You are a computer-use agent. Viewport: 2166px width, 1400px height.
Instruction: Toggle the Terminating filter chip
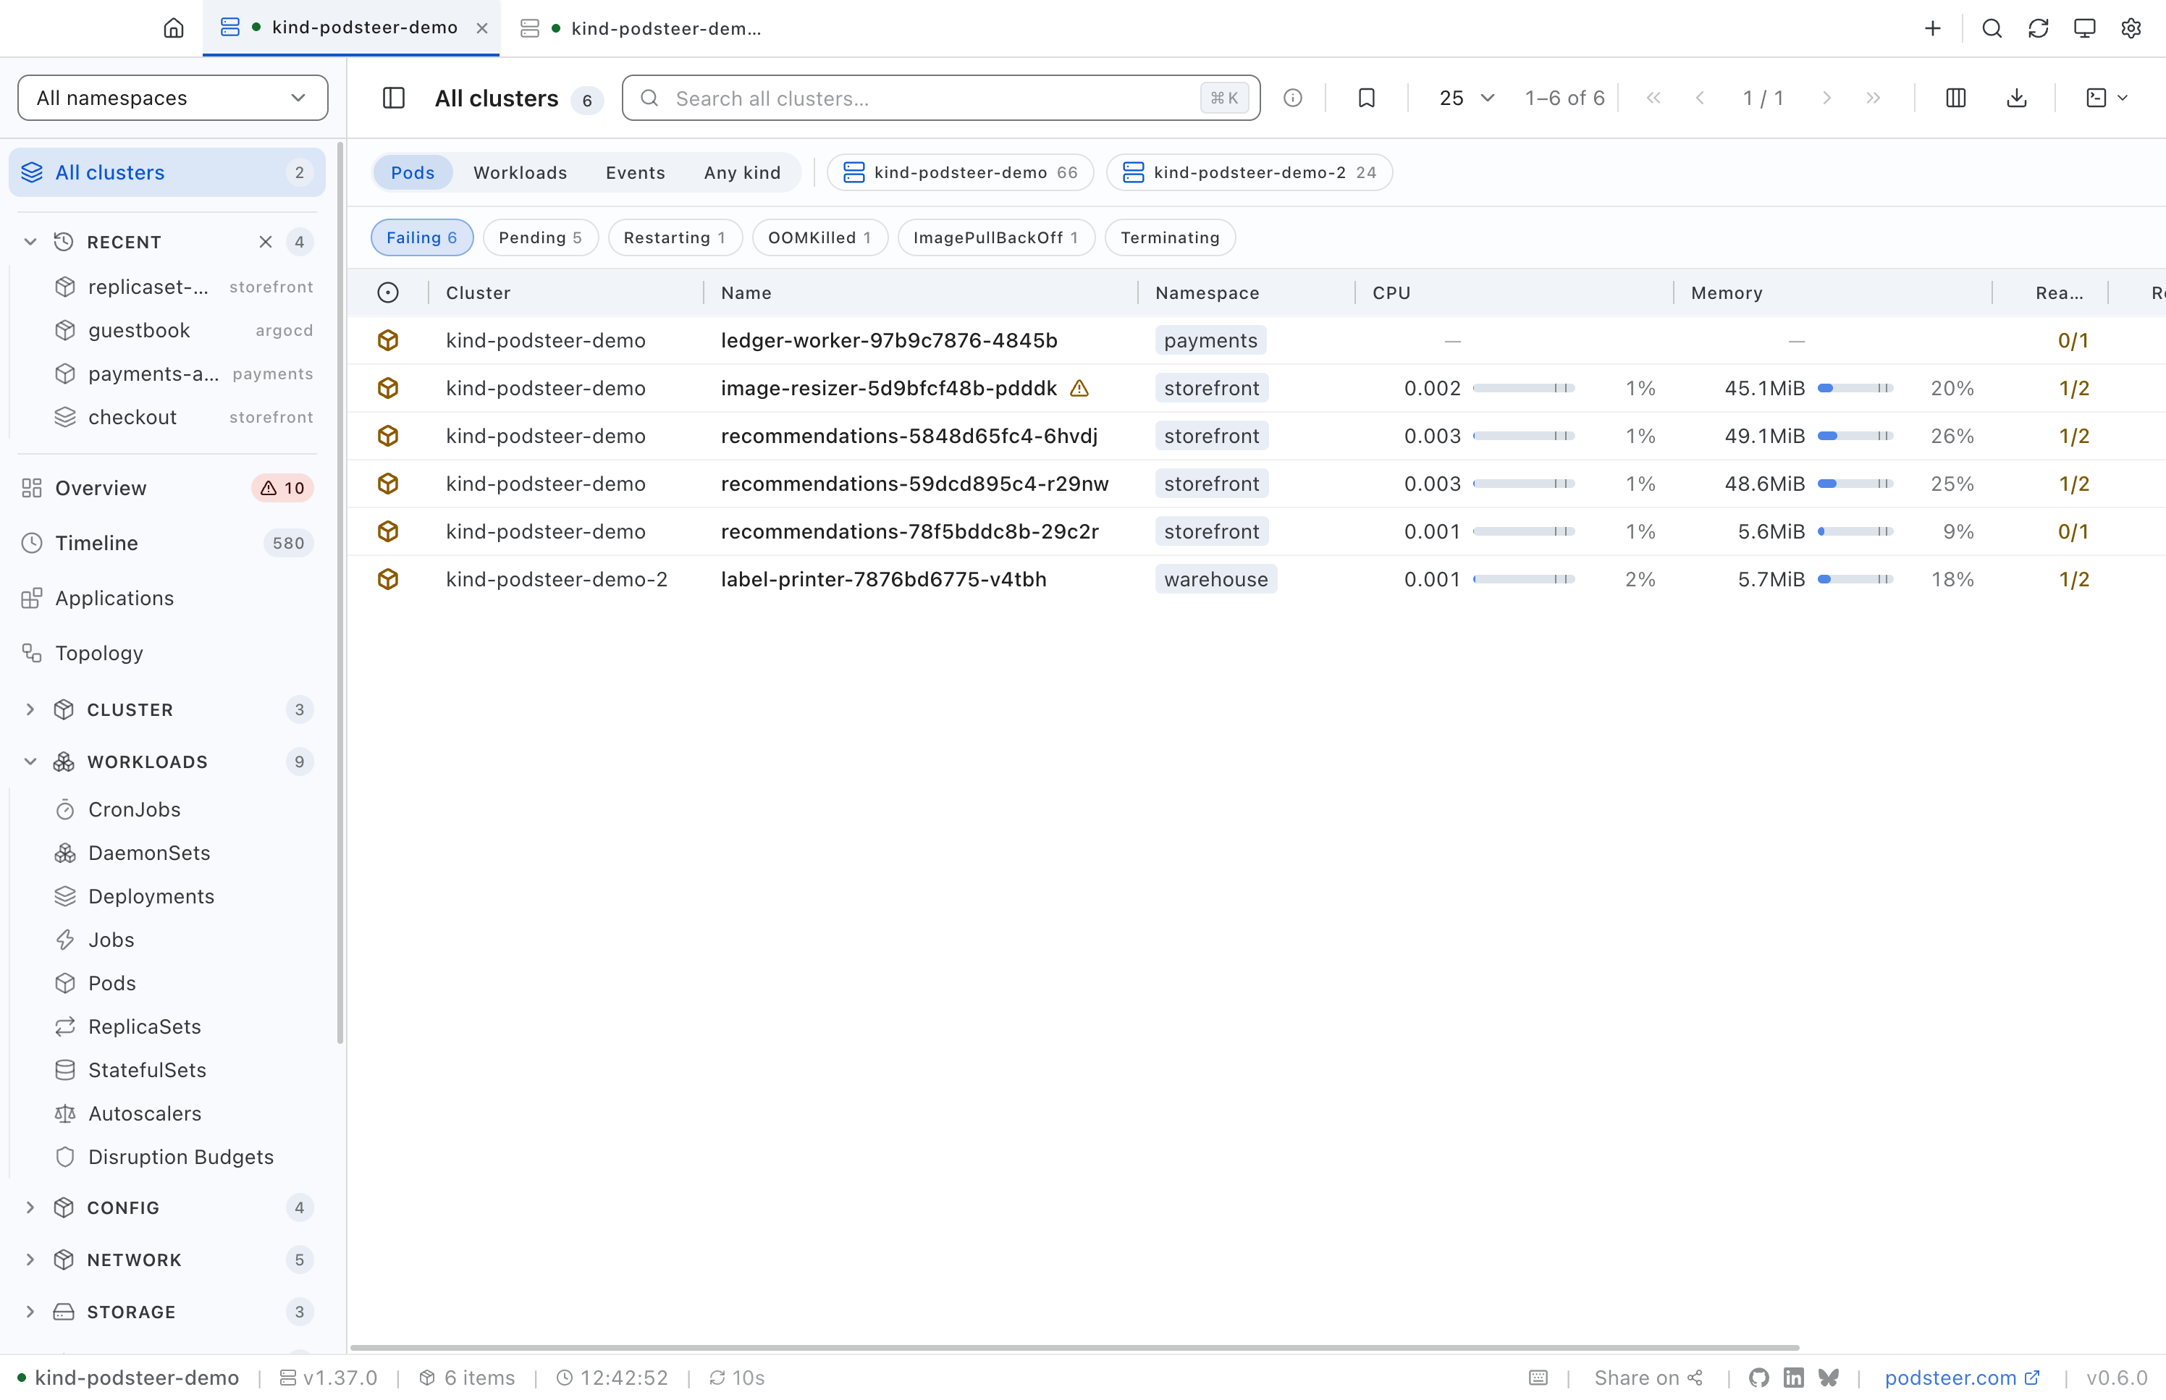(x=1169, y=237)
